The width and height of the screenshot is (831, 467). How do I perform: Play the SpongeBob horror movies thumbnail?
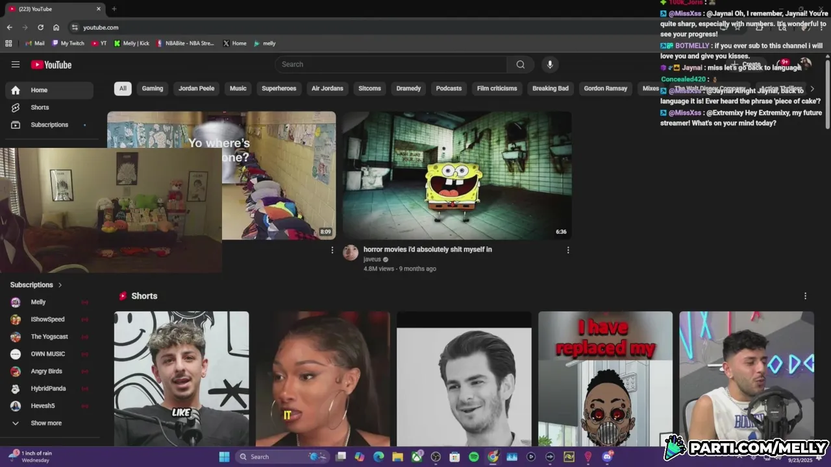pos(457,175)
